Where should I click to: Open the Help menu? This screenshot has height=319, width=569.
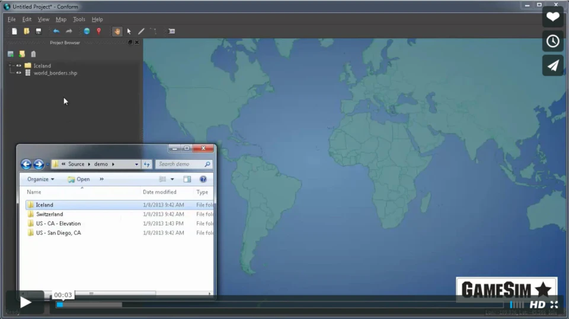tap(97, 19)
